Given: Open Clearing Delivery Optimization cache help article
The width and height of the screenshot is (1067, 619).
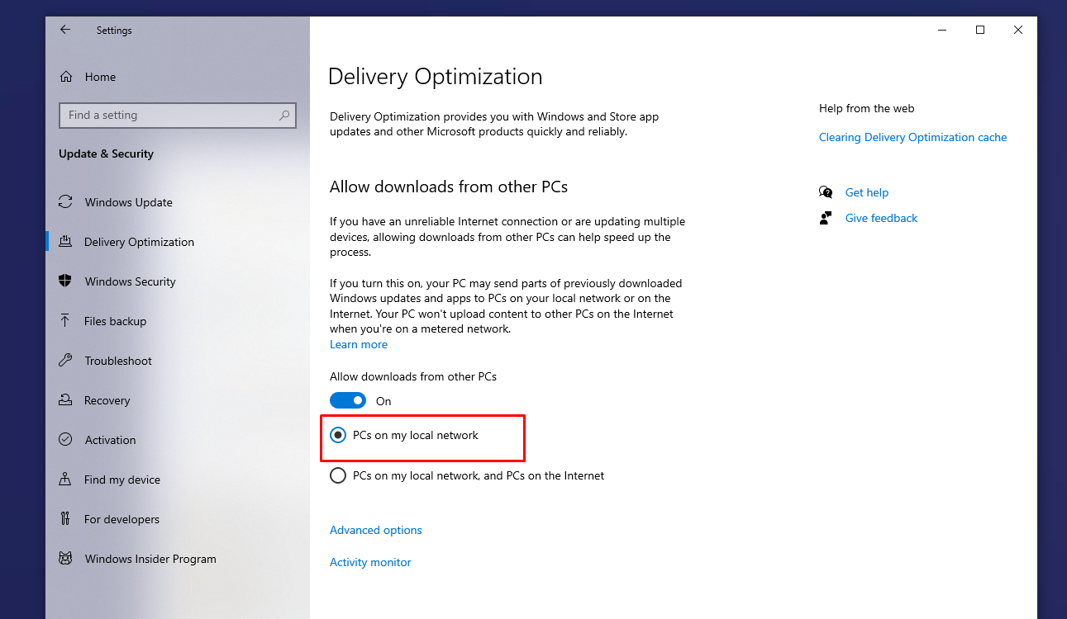Looking at the screenshot, I should pos(912,137).
